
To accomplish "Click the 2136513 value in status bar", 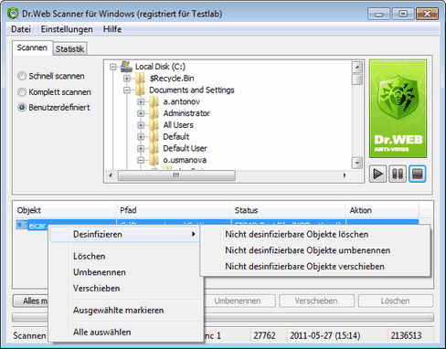I will point(406,335).
